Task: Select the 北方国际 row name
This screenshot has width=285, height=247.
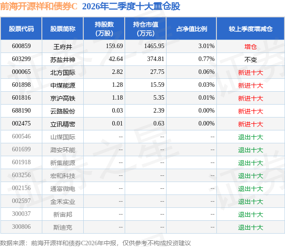Action: (63, 73)
